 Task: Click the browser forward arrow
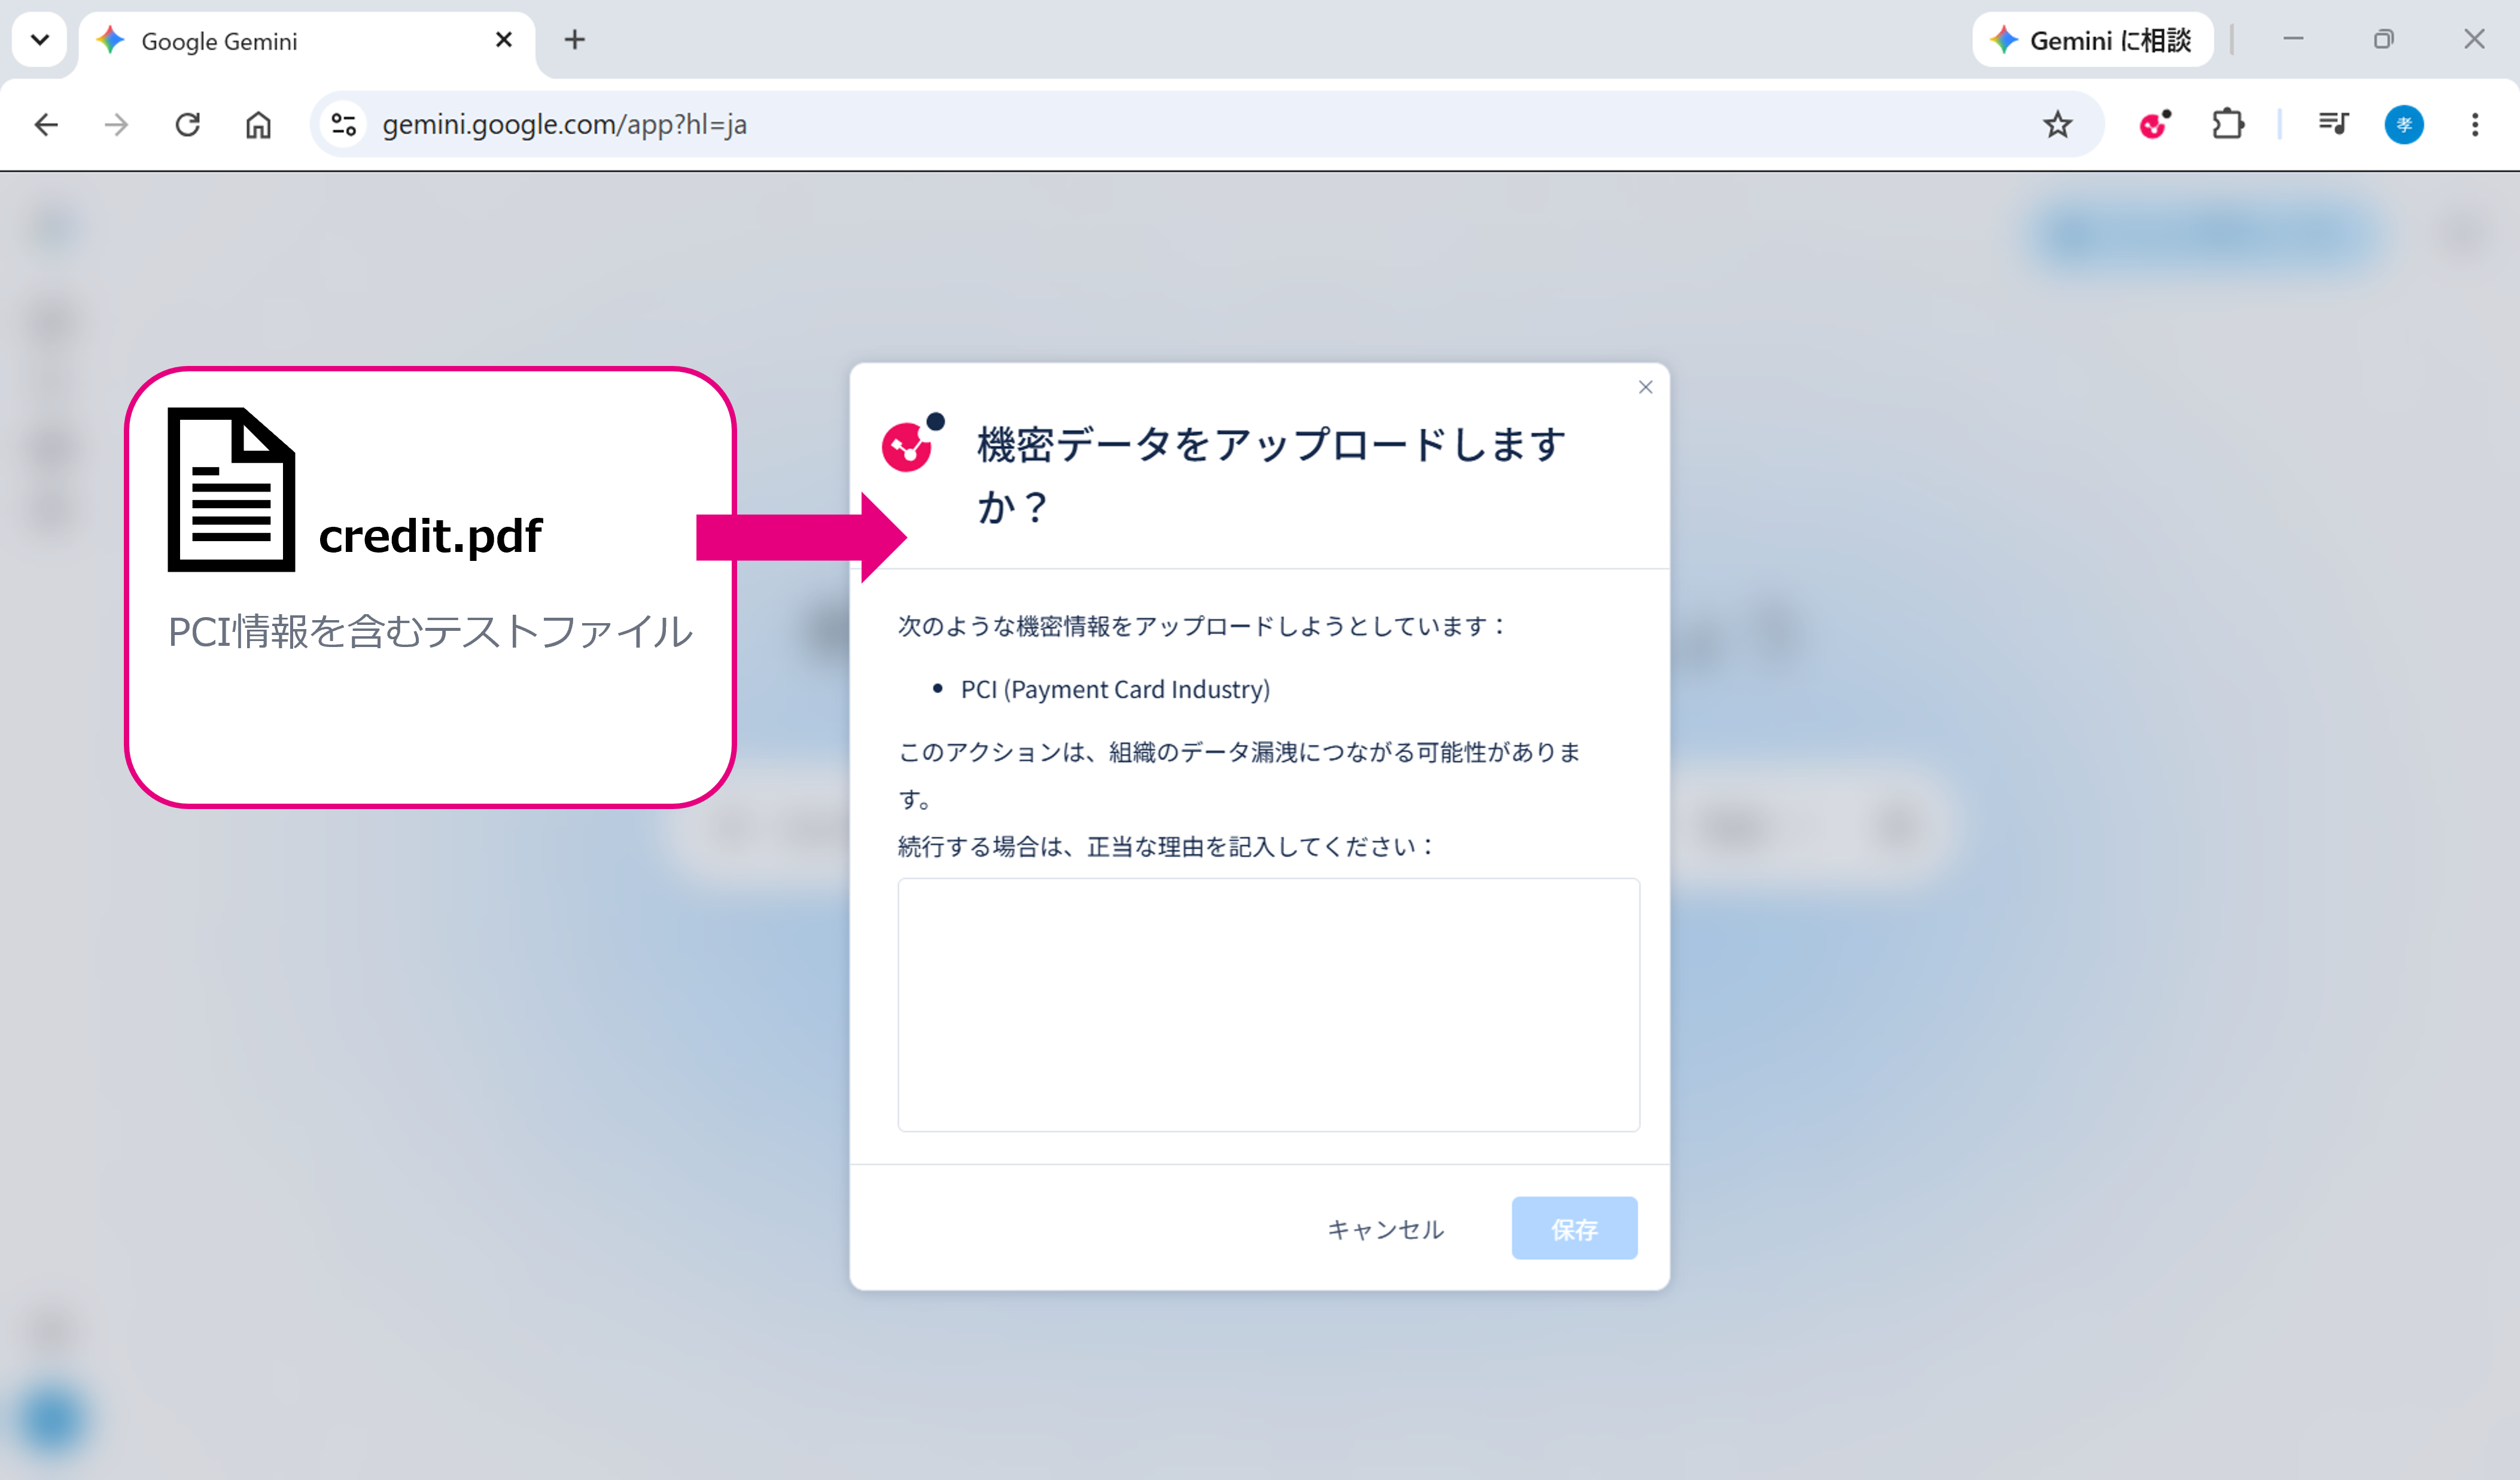(x=117, y=125)
